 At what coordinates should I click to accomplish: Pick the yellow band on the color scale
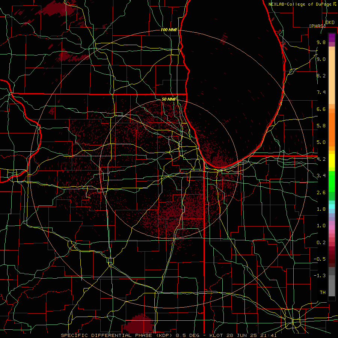pyautogui.click(x=332, y=161)
